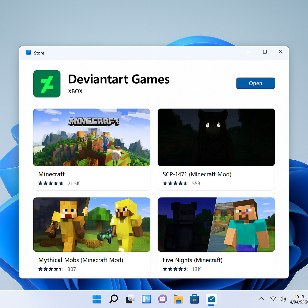308x308 pixels.
Task: Click the checkmark app icon on the taskbar
Action: 211,299
